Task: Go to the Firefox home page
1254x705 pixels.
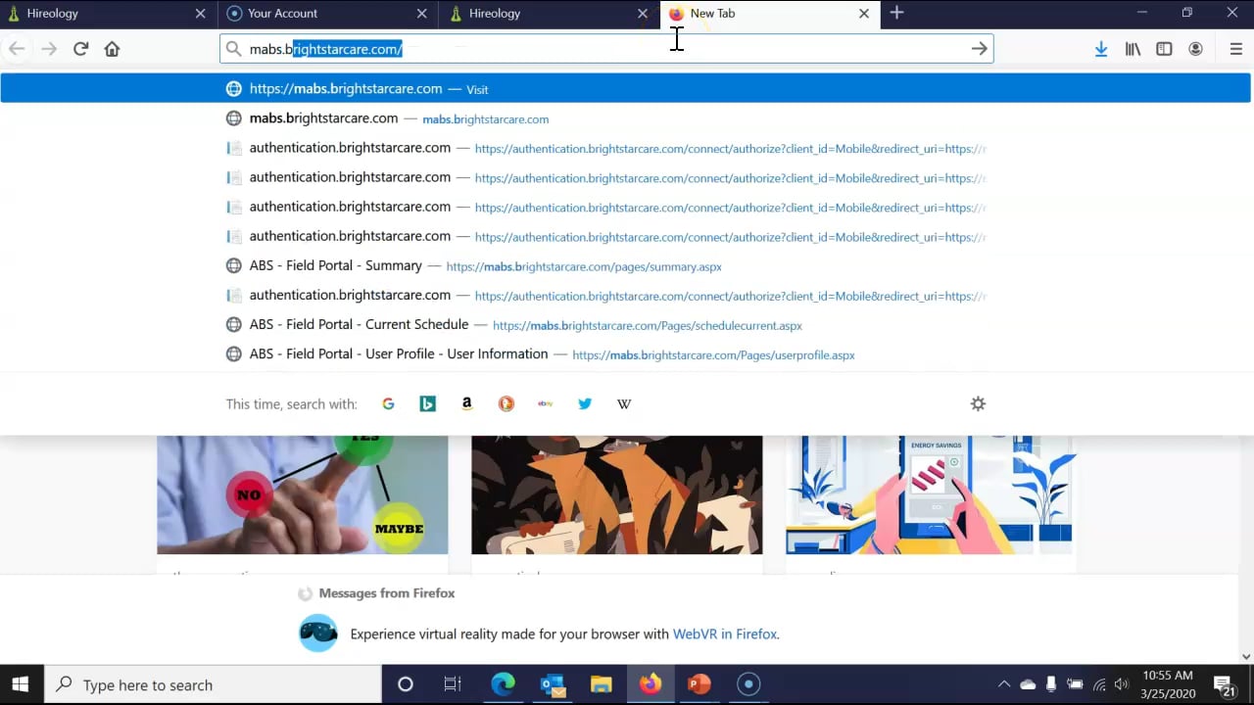Action: click(112, 49)
